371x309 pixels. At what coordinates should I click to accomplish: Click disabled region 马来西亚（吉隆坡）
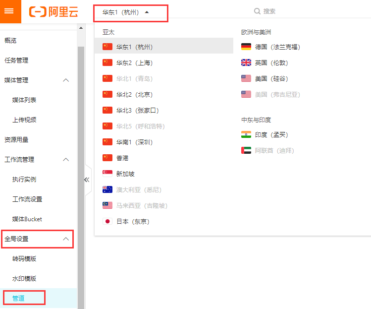142,205
